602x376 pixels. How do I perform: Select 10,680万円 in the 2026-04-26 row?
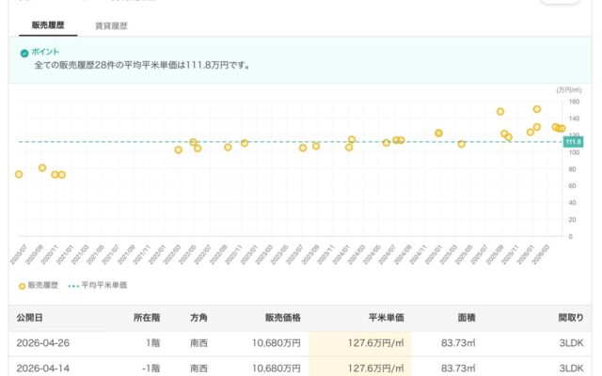click(277, 343)
